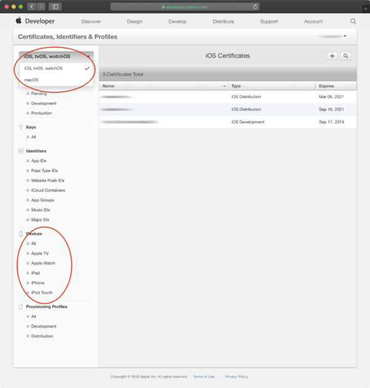Click the Keys section icon
This screenshot has width=370, height=388.
21,127
